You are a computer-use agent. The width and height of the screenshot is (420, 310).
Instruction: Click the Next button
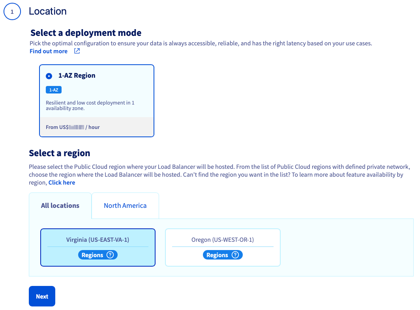coord(42,296)
